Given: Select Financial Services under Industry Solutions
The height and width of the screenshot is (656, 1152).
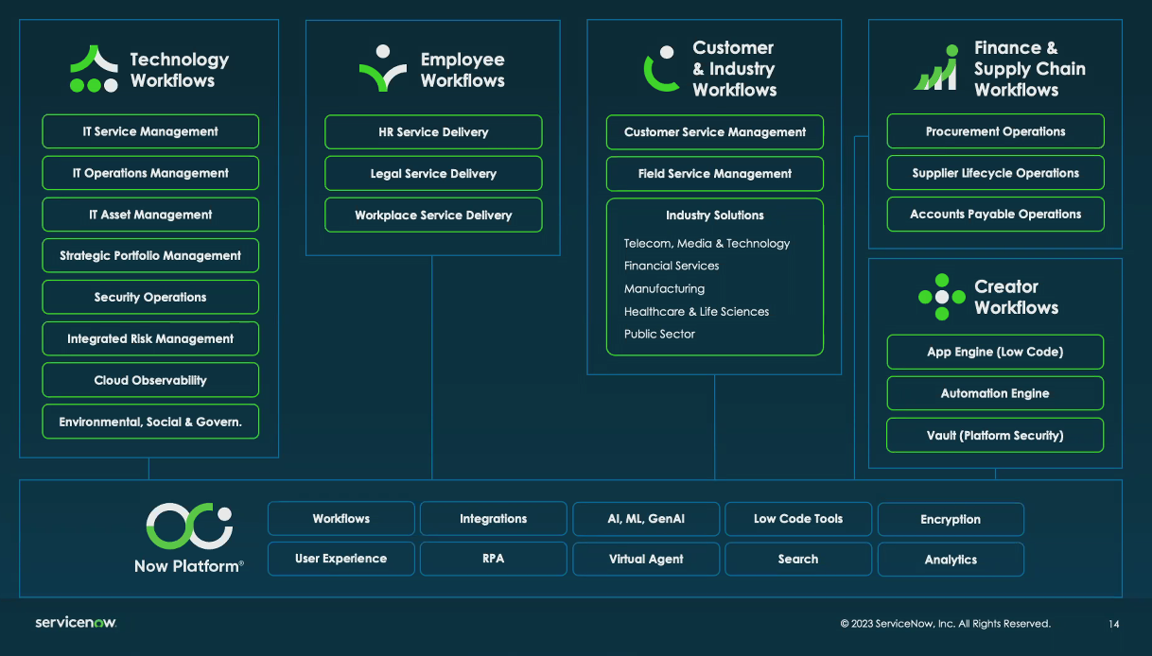Looking at the screenshot, I should click(672, 266).
